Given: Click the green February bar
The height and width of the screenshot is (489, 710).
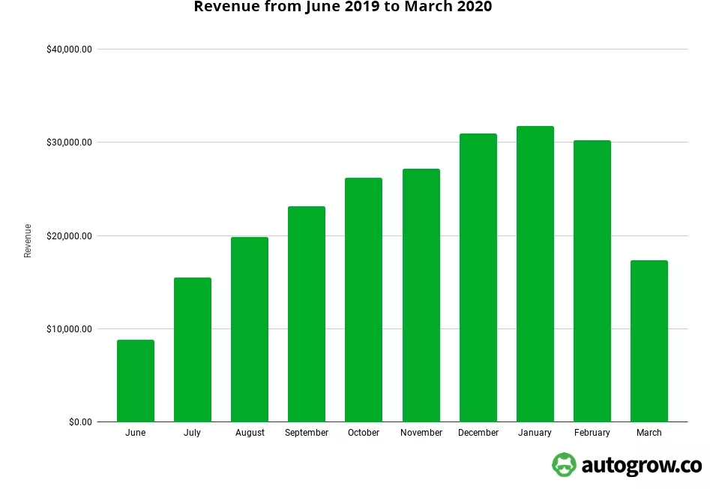Looking at the screenshot, I should [x=592, y=281].
